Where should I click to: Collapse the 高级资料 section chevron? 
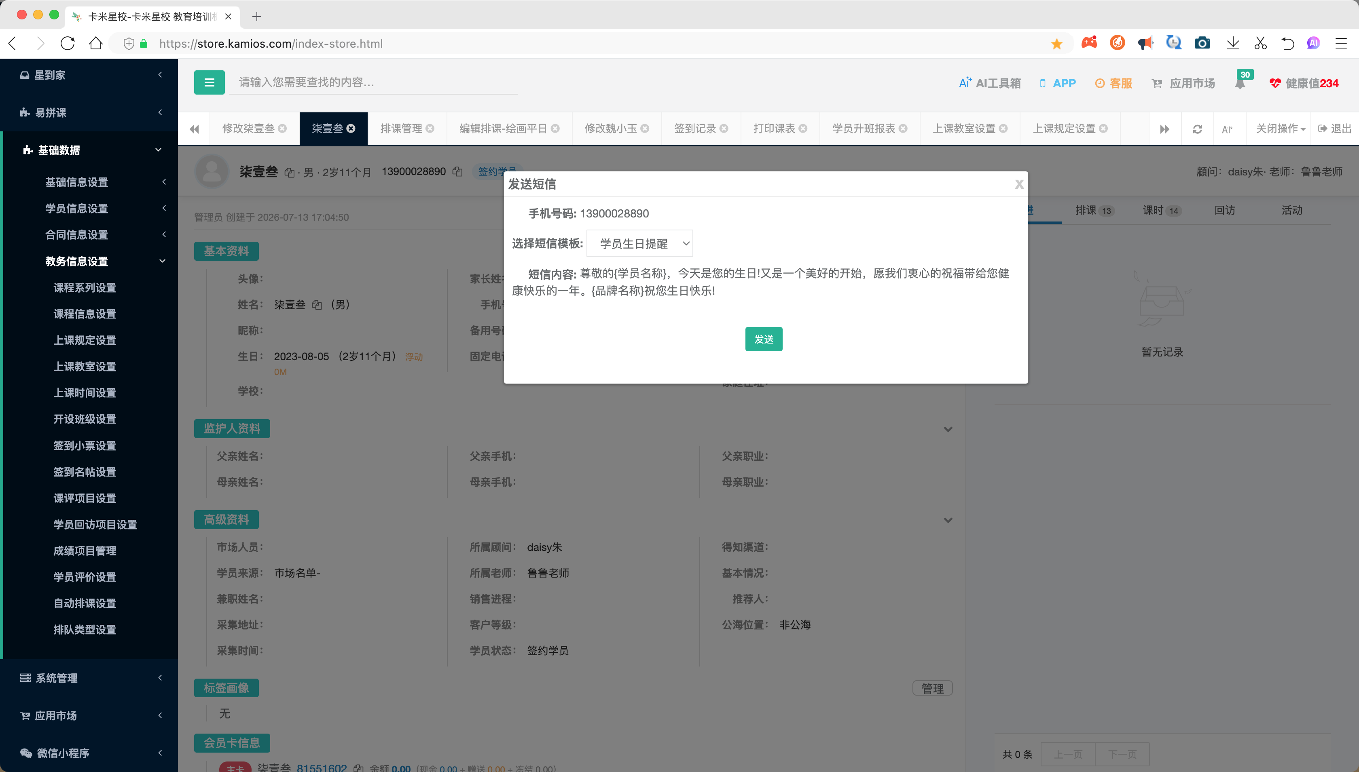[x=948, y=520]
